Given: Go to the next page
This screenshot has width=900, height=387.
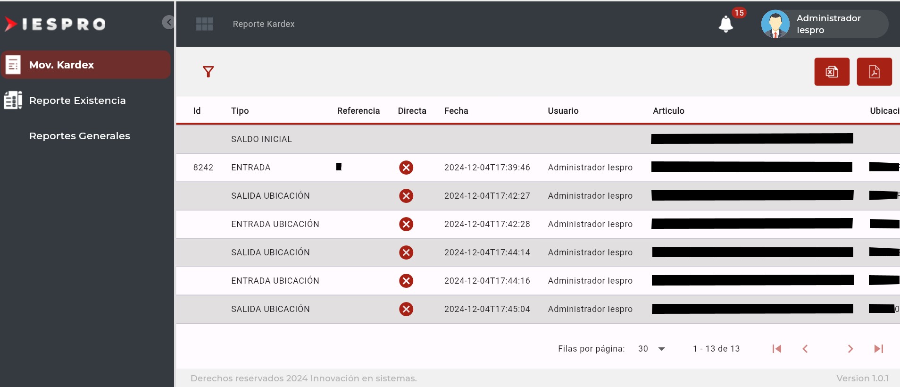Looking at the screenshot, I should coord(850,349).
